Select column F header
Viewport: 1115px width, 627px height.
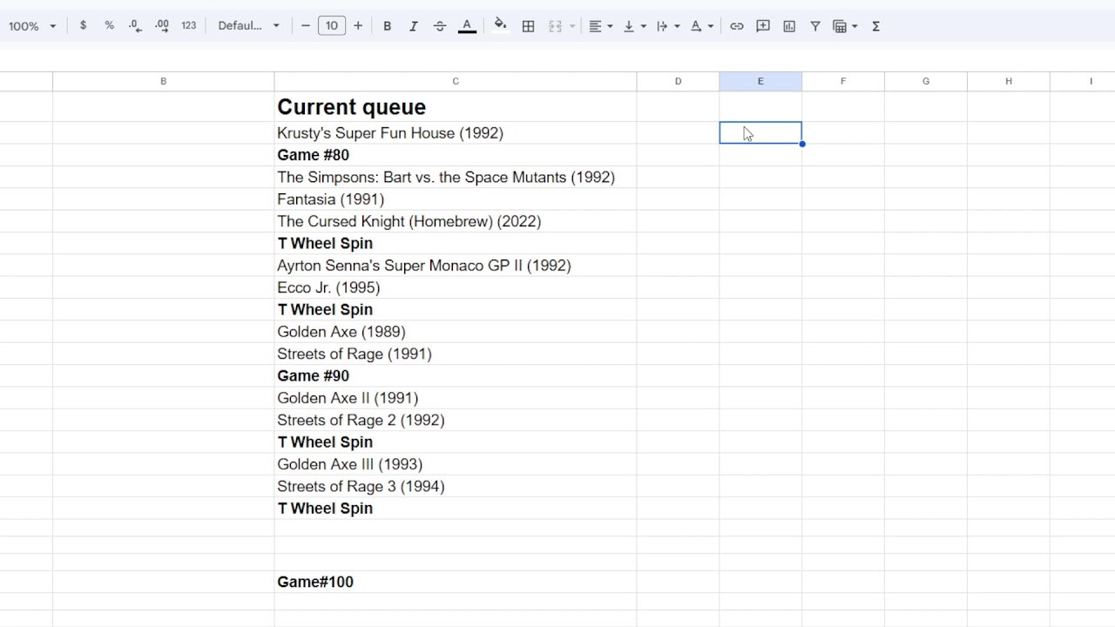[843, 81]
